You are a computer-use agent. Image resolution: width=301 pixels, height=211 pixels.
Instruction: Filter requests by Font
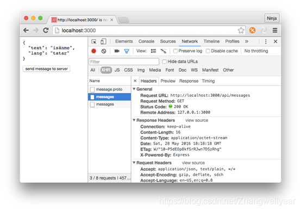pyautogui.click(x=170, y=70)
